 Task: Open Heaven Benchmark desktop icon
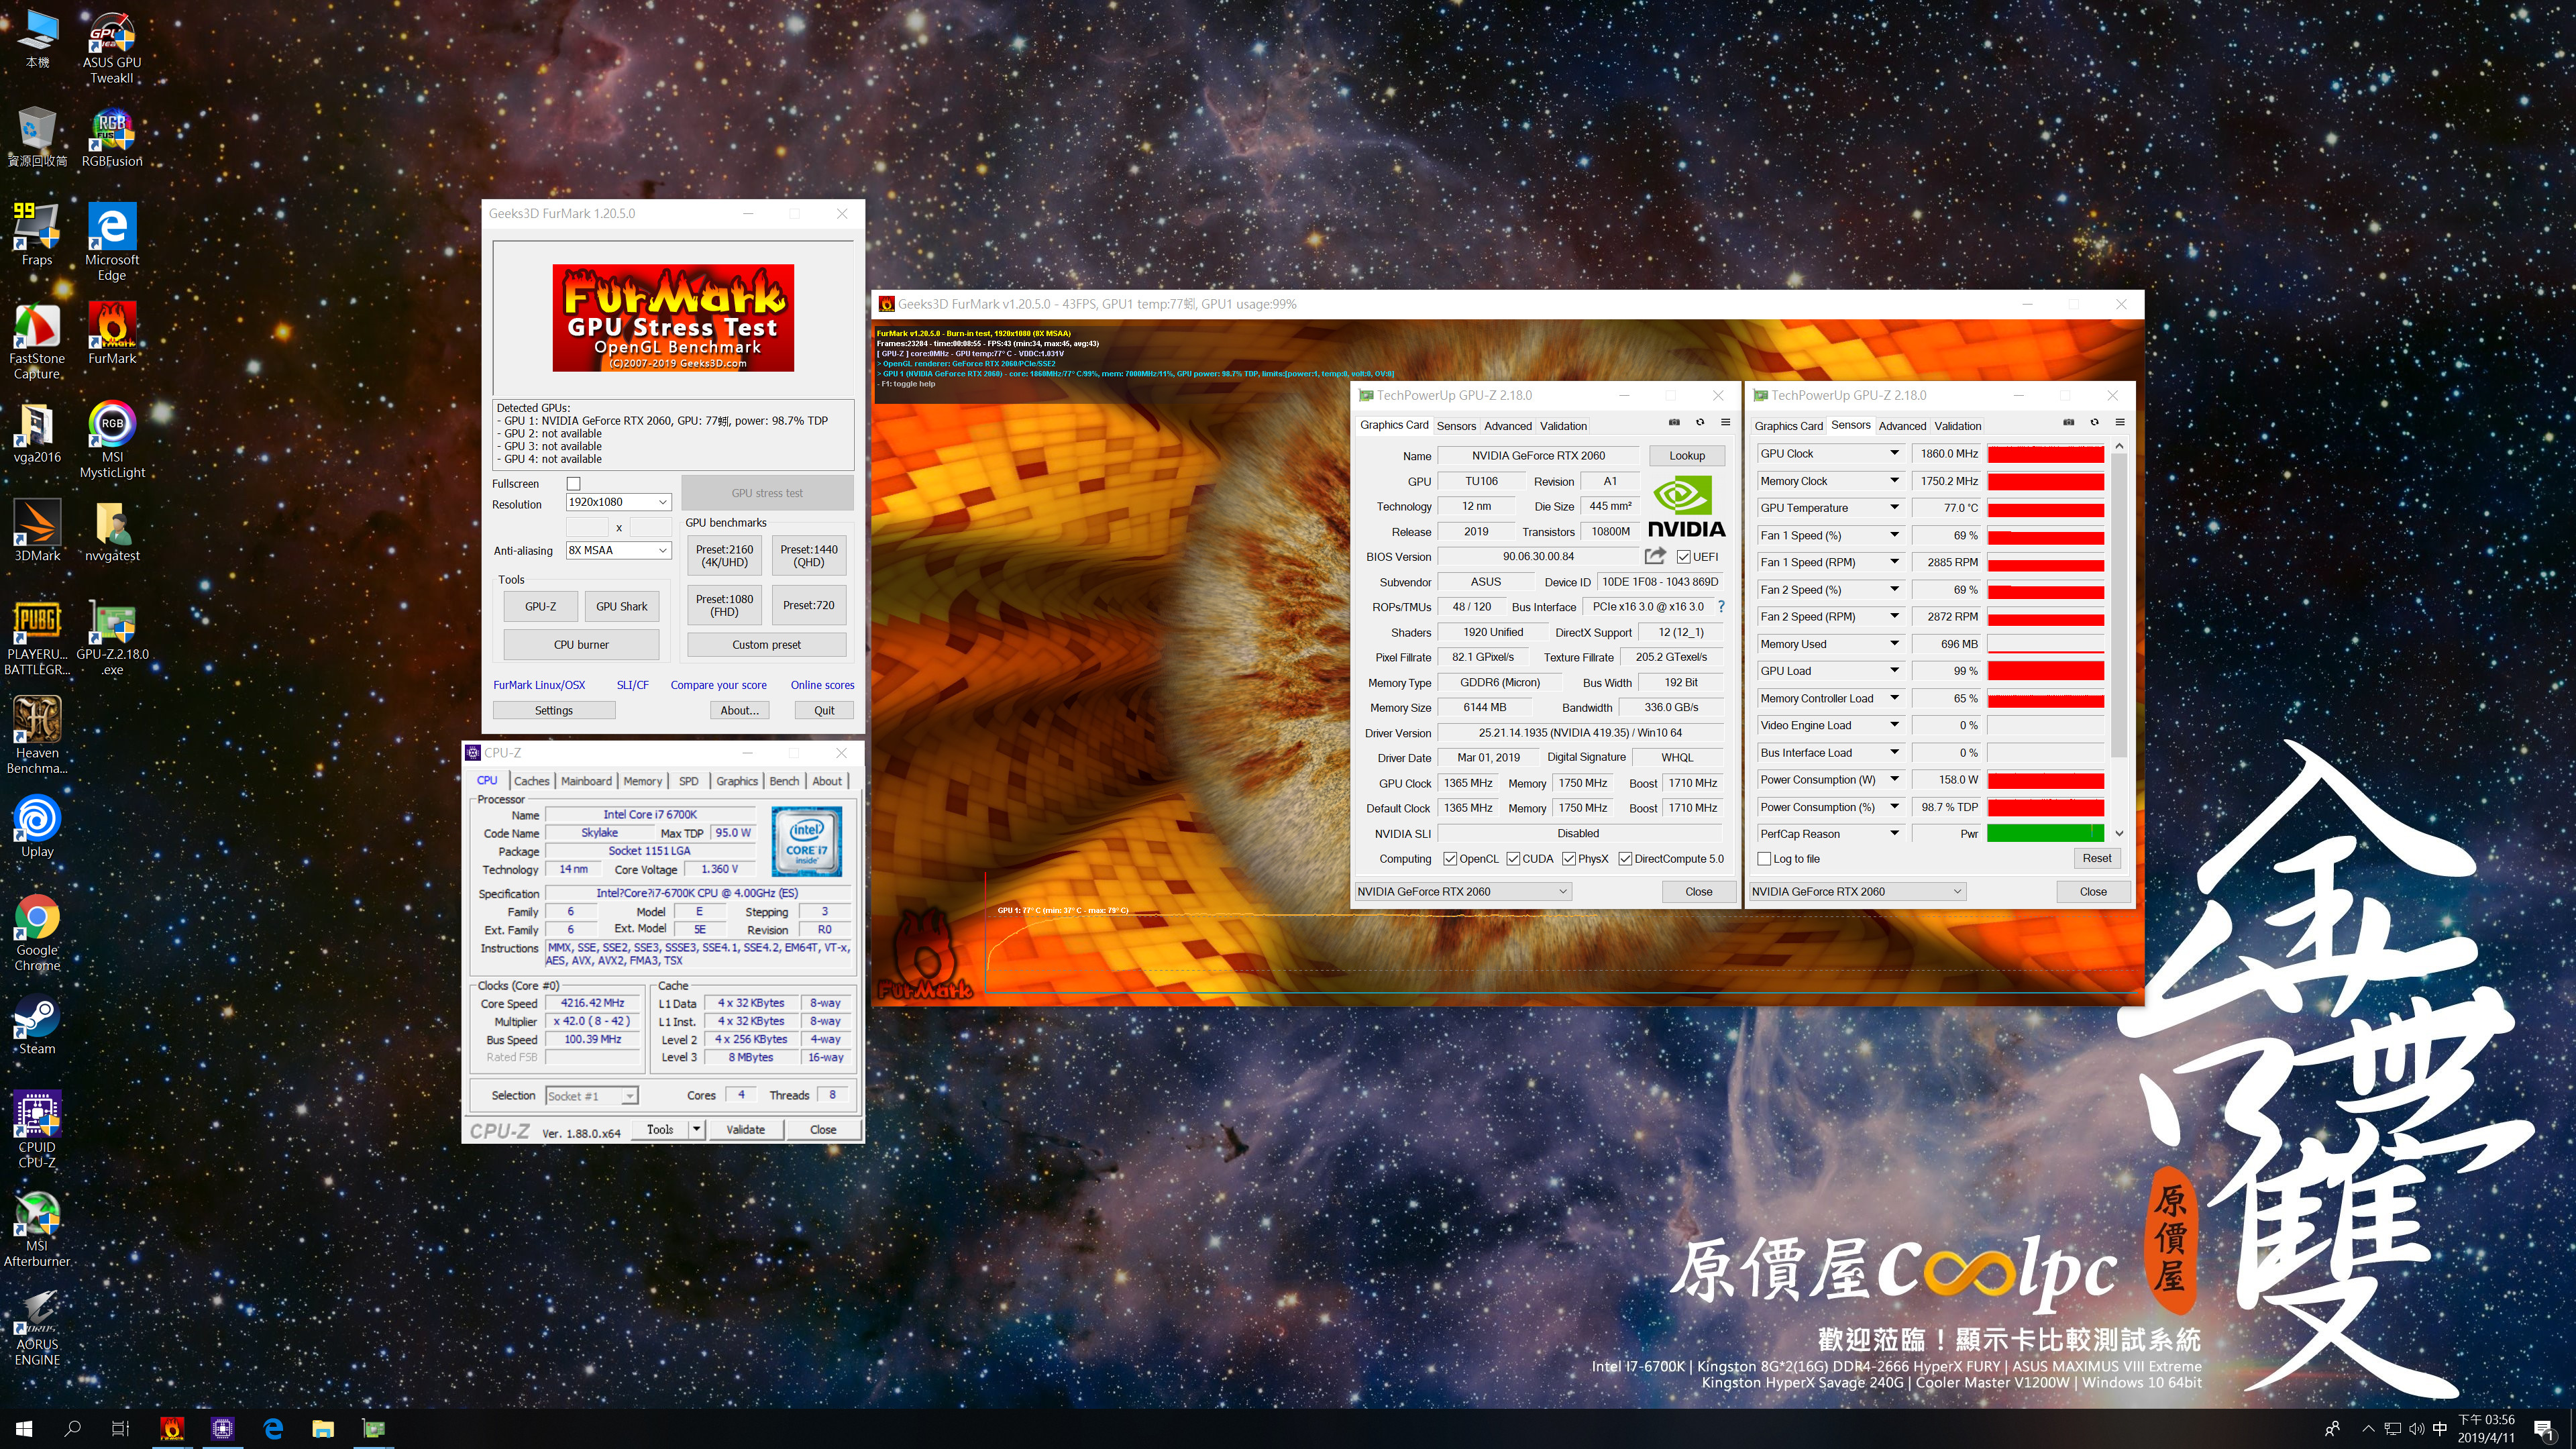[37, 736]
